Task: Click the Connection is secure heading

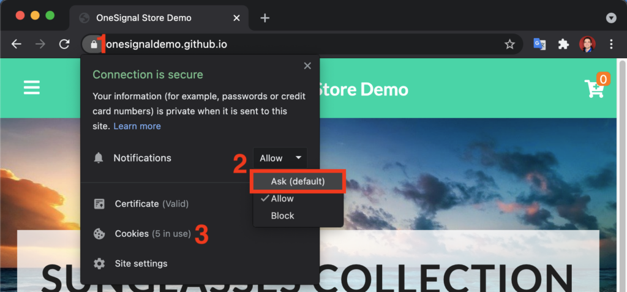Action: [x=148, y=75]
